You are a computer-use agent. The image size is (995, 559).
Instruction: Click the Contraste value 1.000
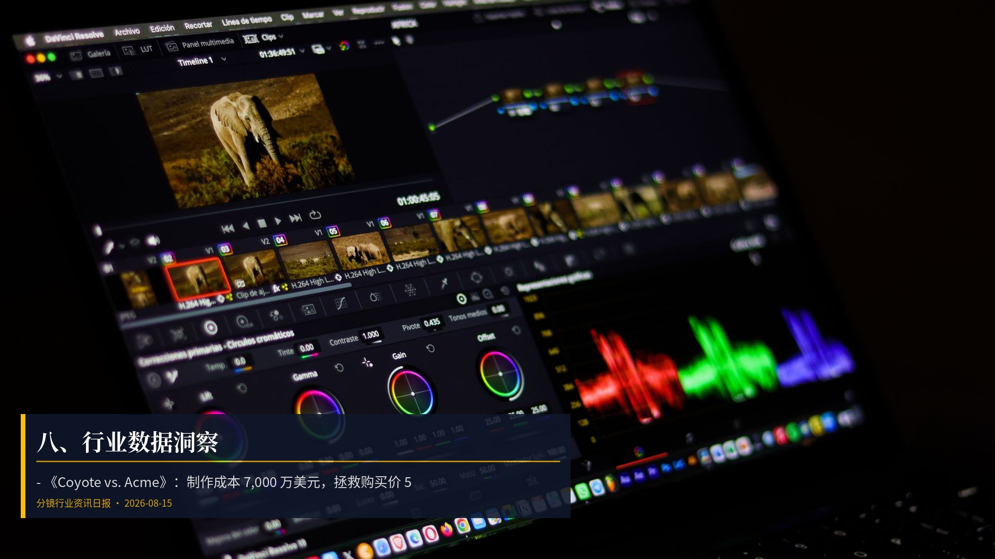coord(371,335)
